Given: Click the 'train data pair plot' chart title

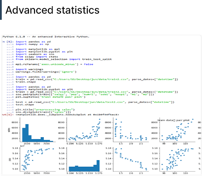Looking at the screenshot, I should pos(174,120).
